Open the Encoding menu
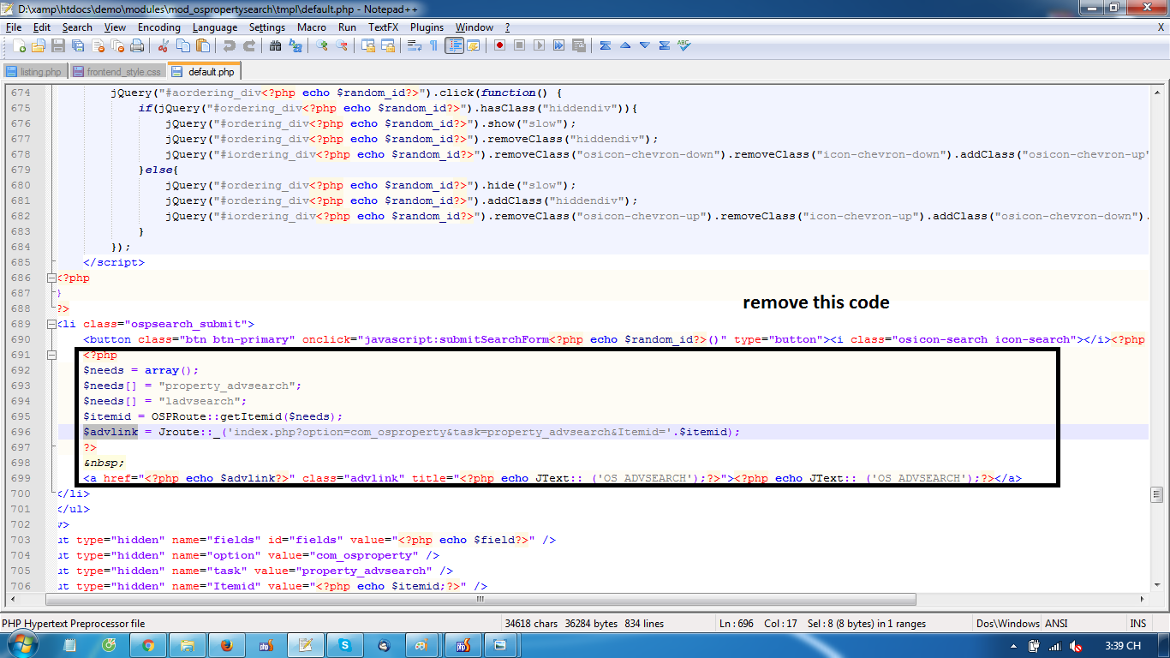This screenshot has width=1170, height=658. click(x=158, y=27)
